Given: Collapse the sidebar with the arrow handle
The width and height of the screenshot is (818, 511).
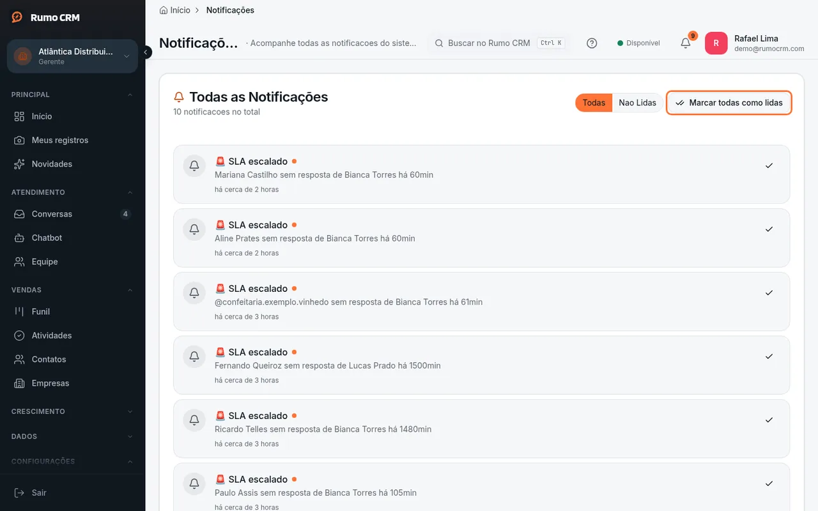Looking at the screenshot, I should pos(146,52).
